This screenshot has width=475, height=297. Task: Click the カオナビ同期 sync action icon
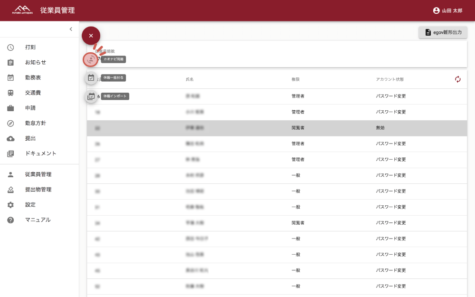(91, 59)
